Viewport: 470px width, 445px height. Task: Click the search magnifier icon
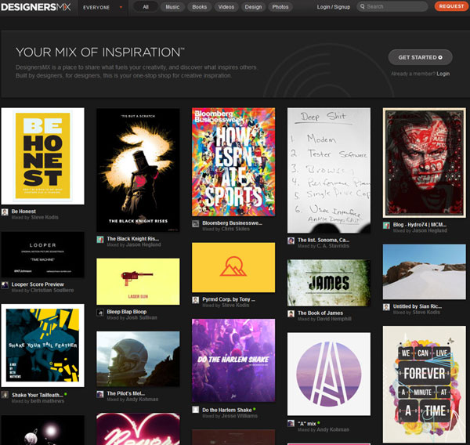pyautogui.click(x=363, y=6)
